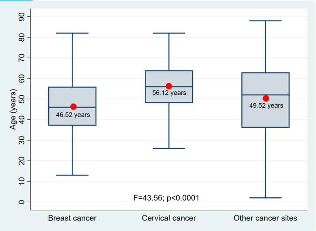Select the F=43.56; p<0.0001 statistic text
The image size is (316, 231).
pos(166,198)
